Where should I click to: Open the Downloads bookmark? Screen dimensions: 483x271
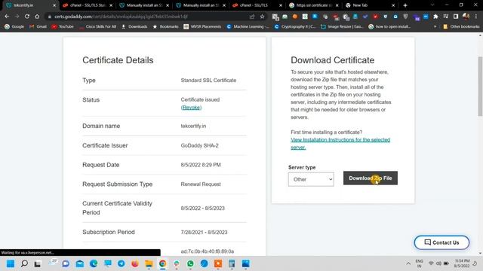(134, 27)
